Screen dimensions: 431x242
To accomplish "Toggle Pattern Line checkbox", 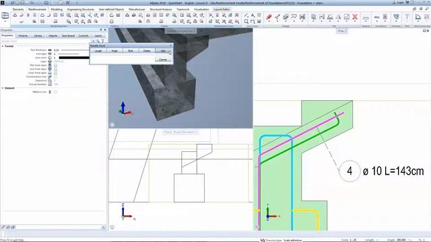I will 55,92.
